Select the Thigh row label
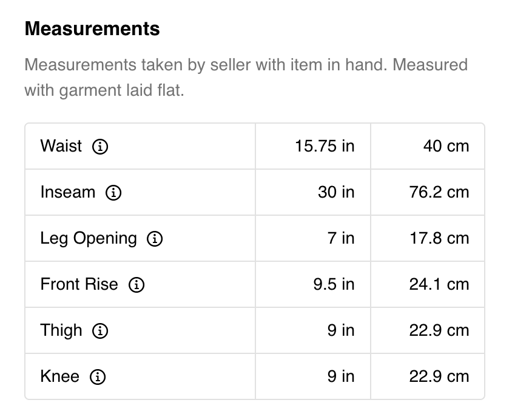The height and width of the screenshot is (417, 512). [x=61, y=330]
